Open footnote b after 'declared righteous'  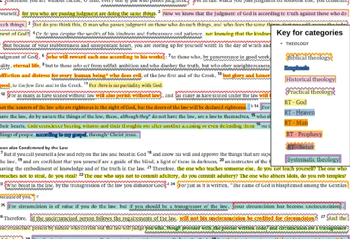(252, 106)
